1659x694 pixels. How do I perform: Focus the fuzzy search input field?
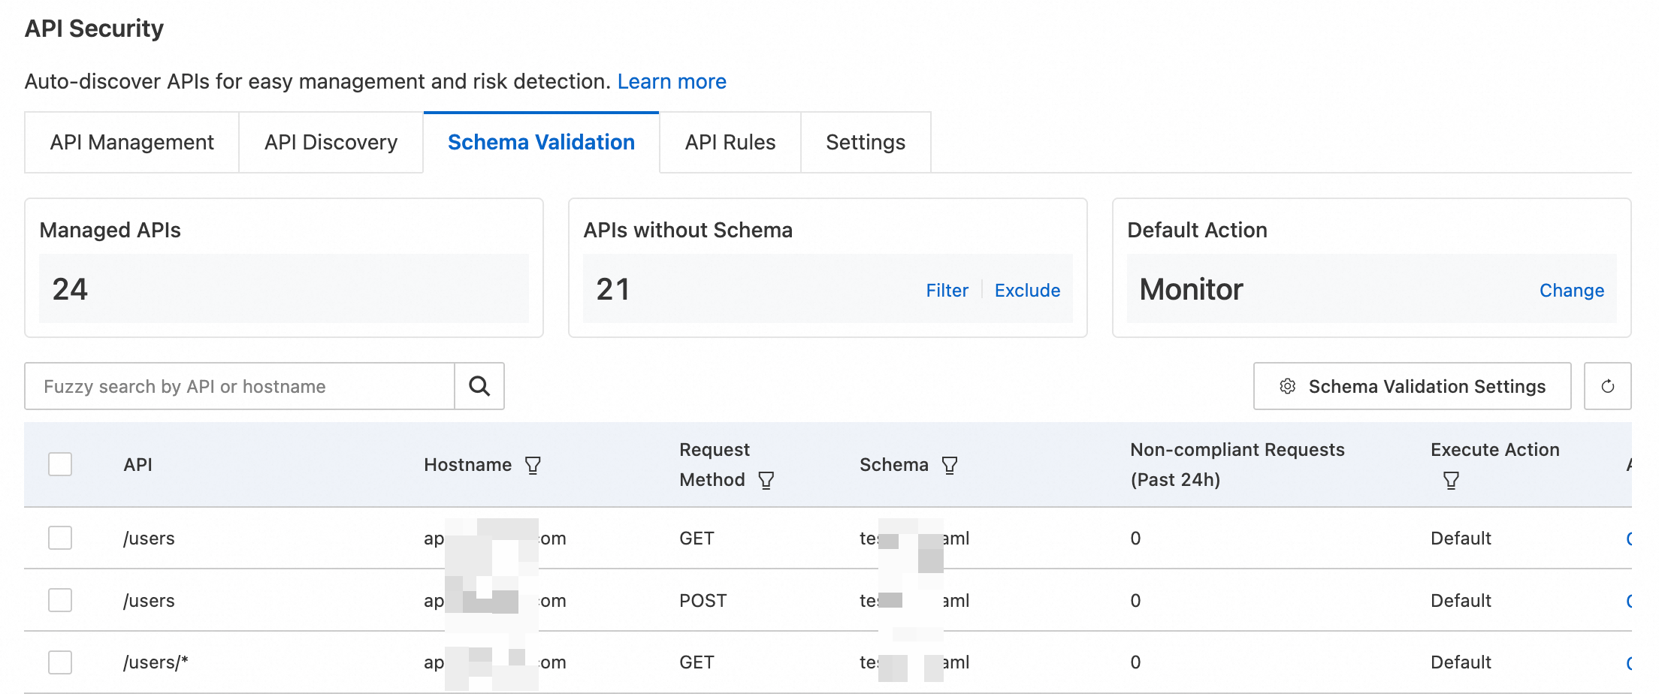coord(239,386)
